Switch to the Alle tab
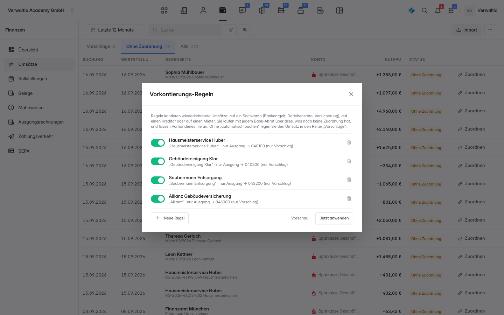 click(189, 47)
